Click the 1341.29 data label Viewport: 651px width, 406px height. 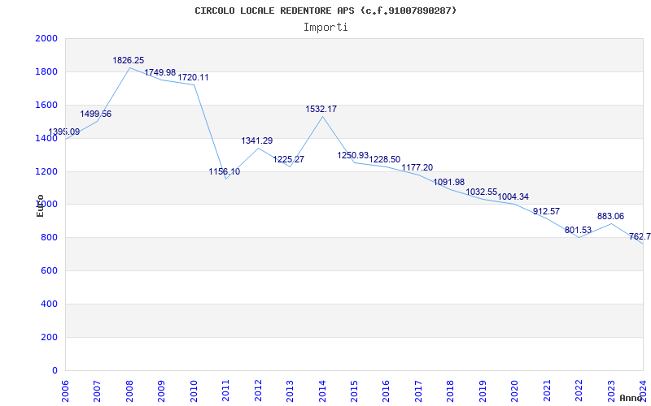pyautogui.click(x=257, y=140)
